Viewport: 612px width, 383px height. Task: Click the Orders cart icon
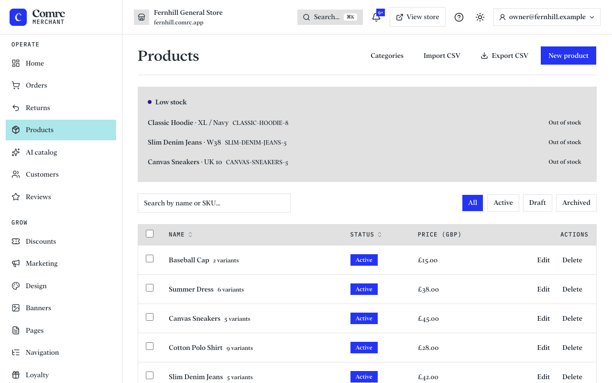(x=16, y=85)
